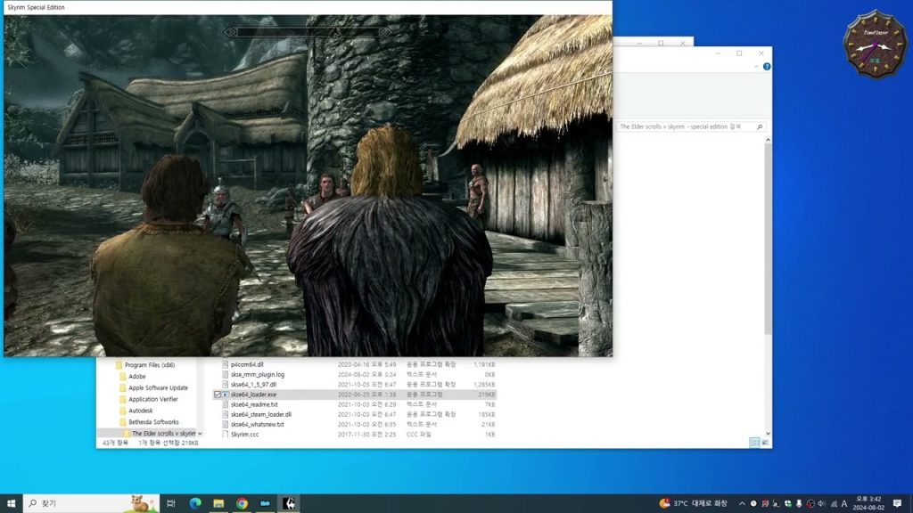The width and height of the screenshot is (913, 513).
Task: Click the search magnifier icon in Explorer
Action: (x=760, y=127)
